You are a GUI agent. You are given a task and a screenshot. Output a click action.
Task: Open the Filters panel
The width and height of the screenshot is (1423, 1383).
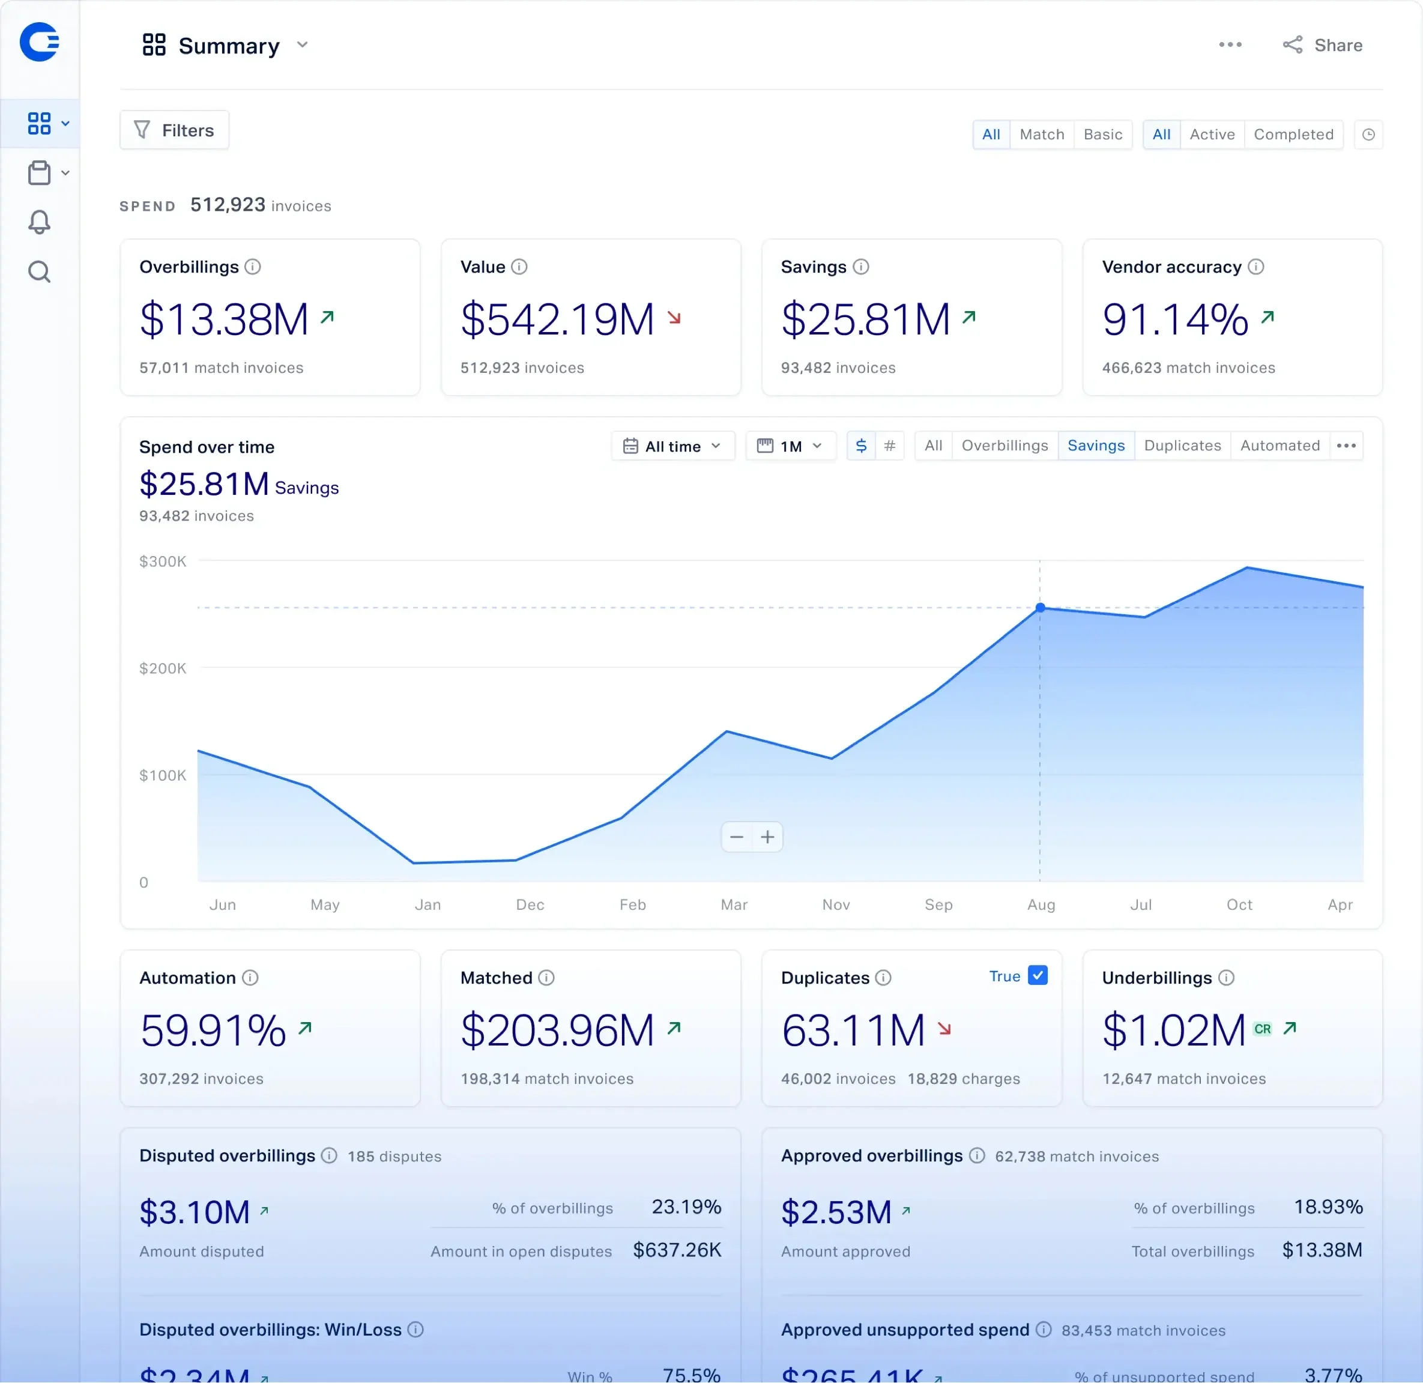click(174, 130)
